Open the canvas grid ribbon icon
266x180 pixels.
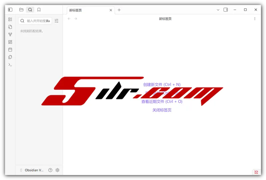click(x=10, y=42)
